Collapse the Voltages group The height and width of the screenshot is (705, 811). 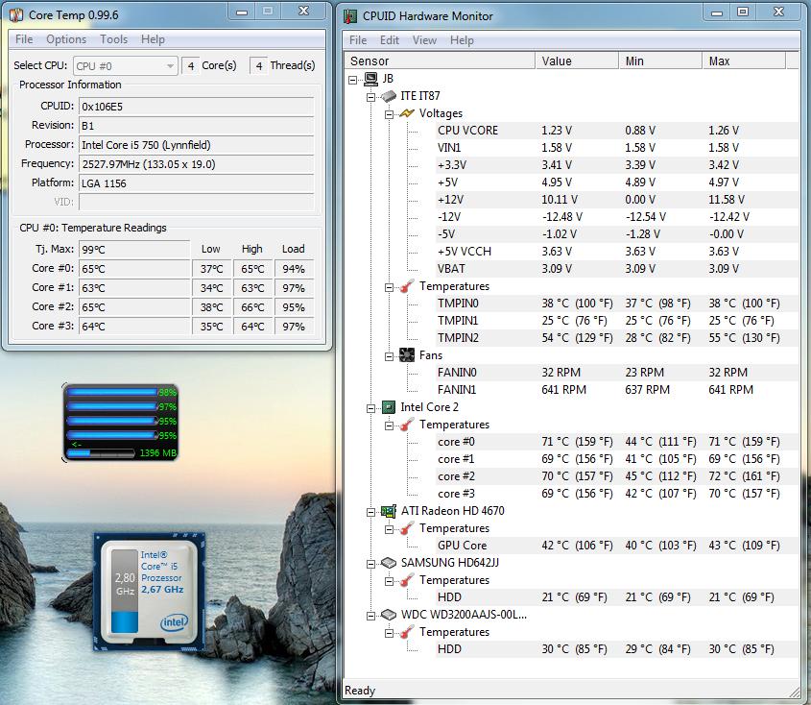tap(389, 114)
